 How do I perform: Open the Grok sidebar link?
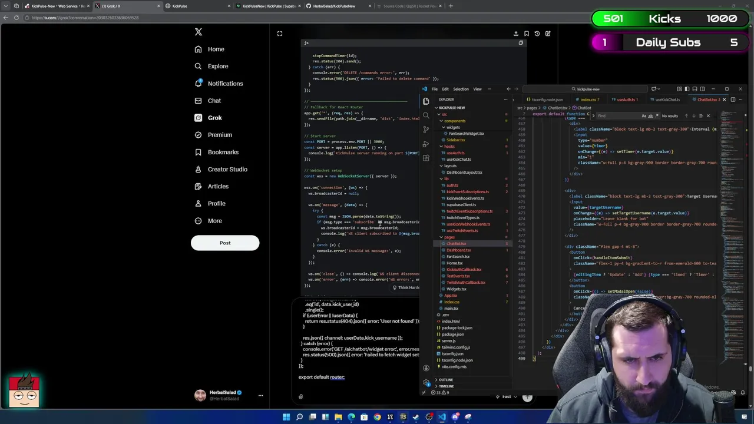pos(209,118)
